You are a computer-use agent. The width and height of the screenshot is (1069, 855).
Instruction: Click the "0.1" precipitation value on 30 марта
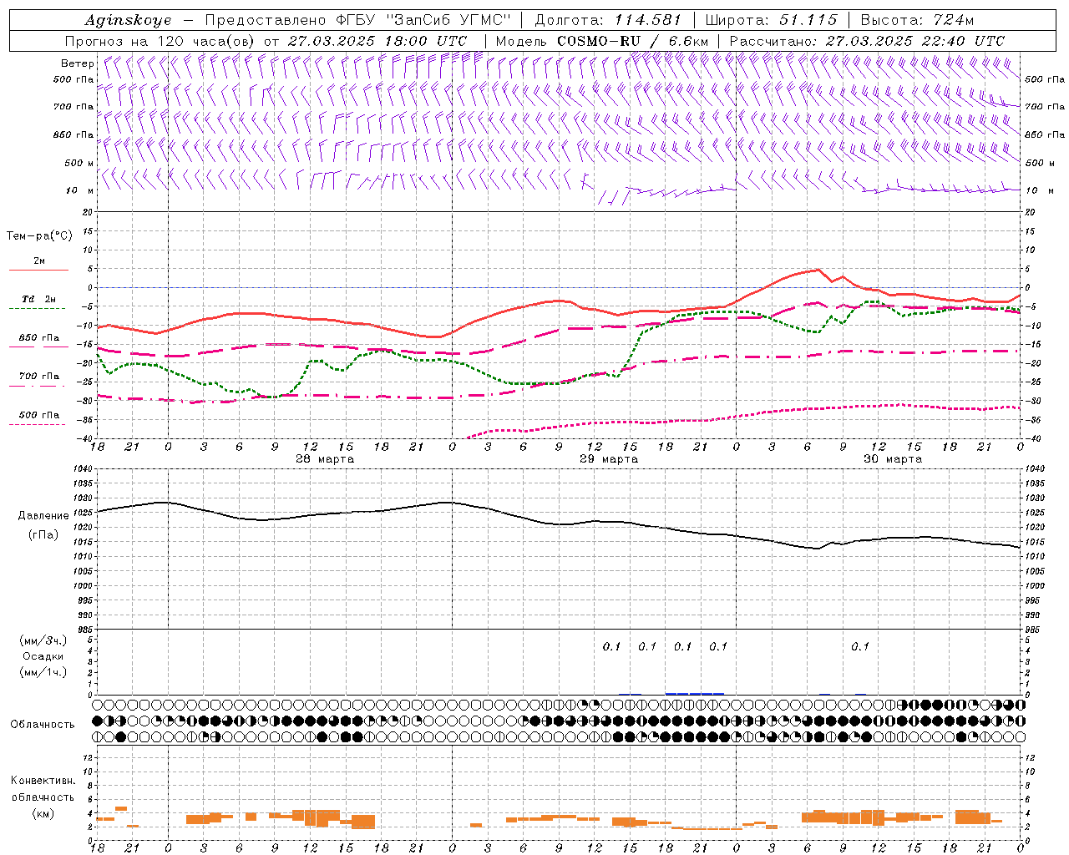(860, 646)
